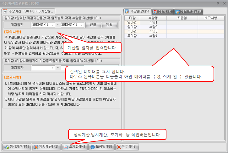Open the 일마감 end date dropdown arrow

click(x=82, y=25)
